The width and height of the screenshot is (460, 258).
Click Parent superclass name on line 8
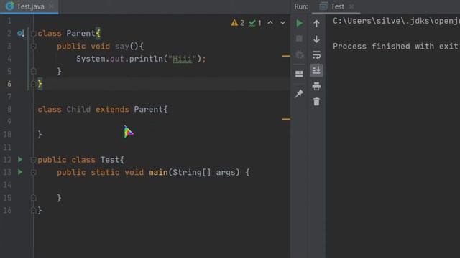(x=149, y=110)
